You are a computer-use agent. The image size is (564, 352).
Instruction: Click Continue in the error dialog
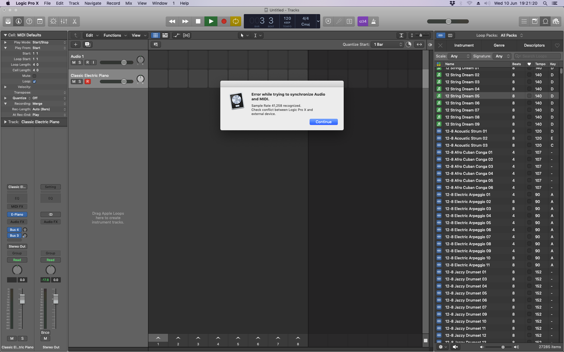[323, 122]
